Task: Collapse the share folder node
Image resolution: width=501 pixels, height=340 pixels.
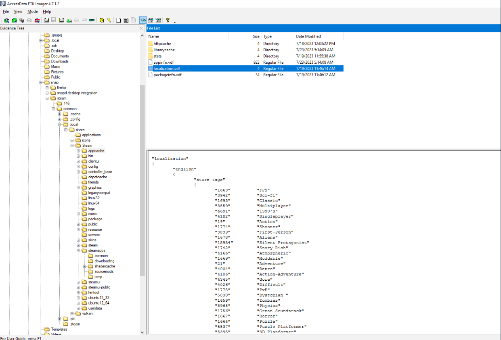Action: [x=66, y=129]
